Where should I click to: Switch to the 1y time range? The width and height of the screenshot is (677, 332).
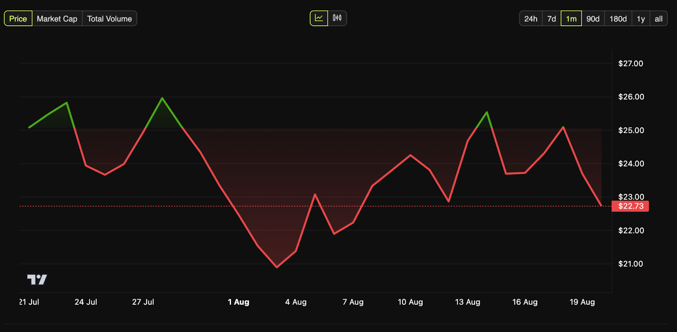click(x=641, y=19)
